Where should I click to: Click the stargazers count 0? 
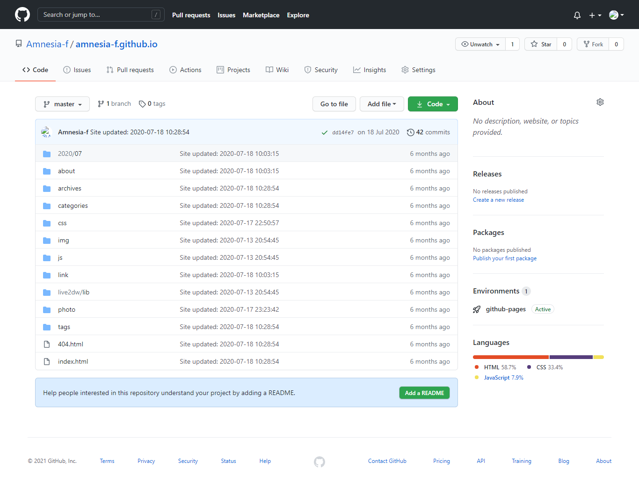click(x=565, y=44)
